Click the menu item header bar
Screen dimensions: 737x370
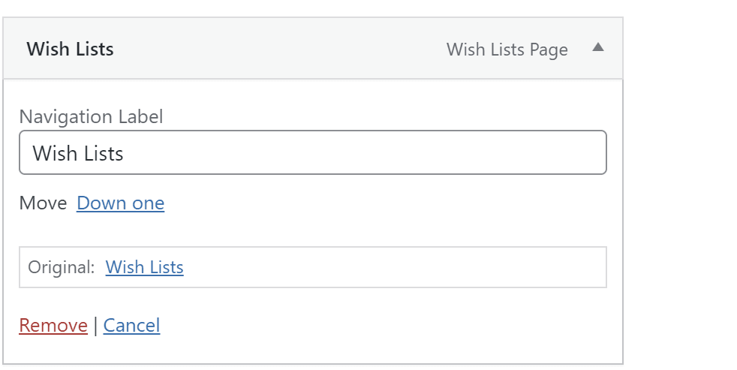tap(312, 49)
